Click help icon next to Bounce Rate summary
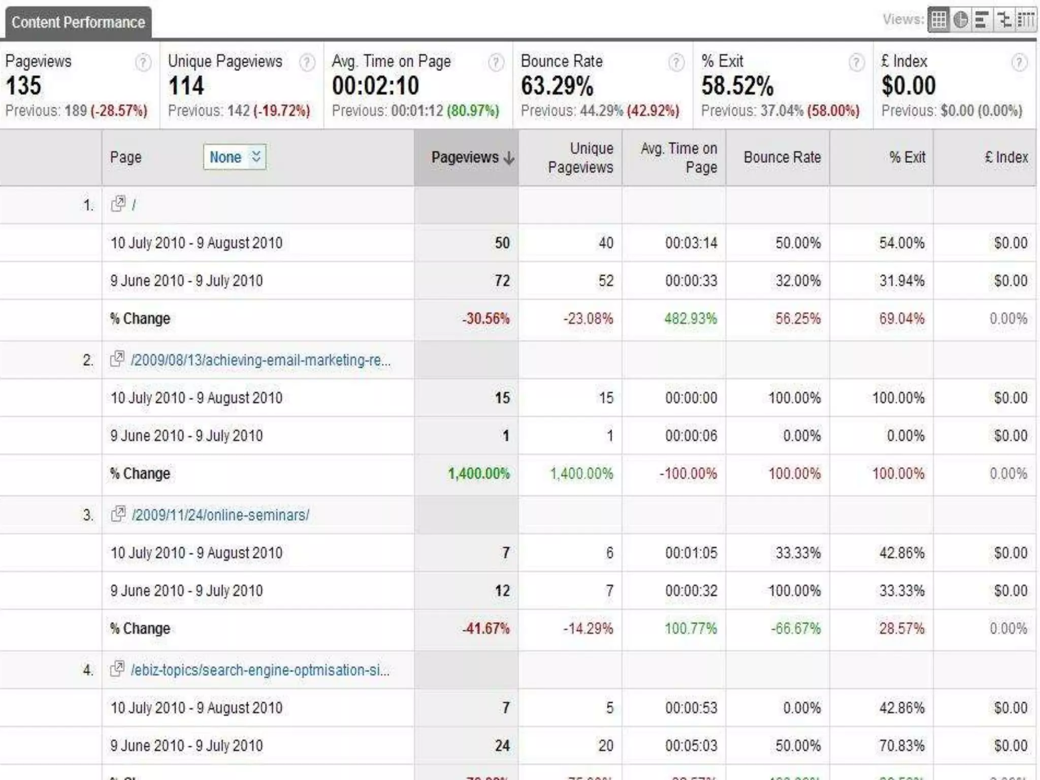Screen dimensions: 1040x780 (x=676, y=62)
